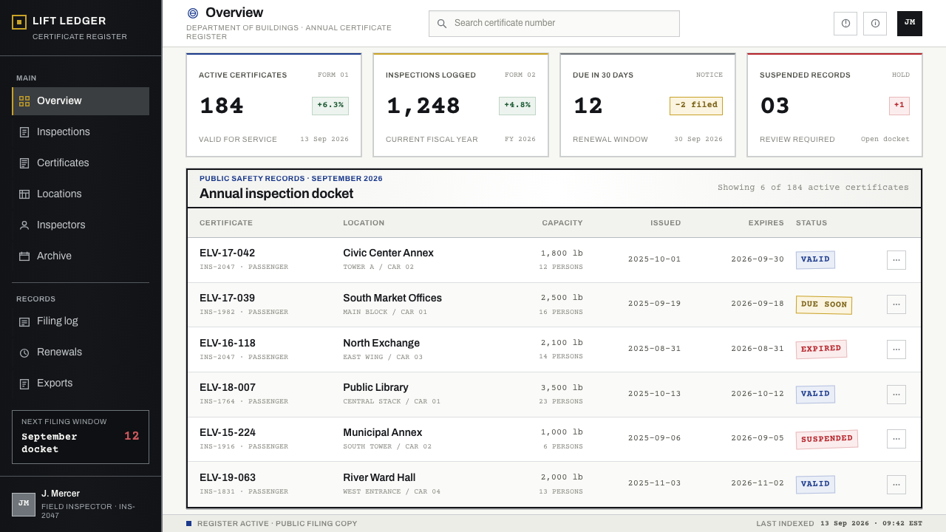
Task: Open the Inspections Logged card
Action: click(x=460, y=105)
